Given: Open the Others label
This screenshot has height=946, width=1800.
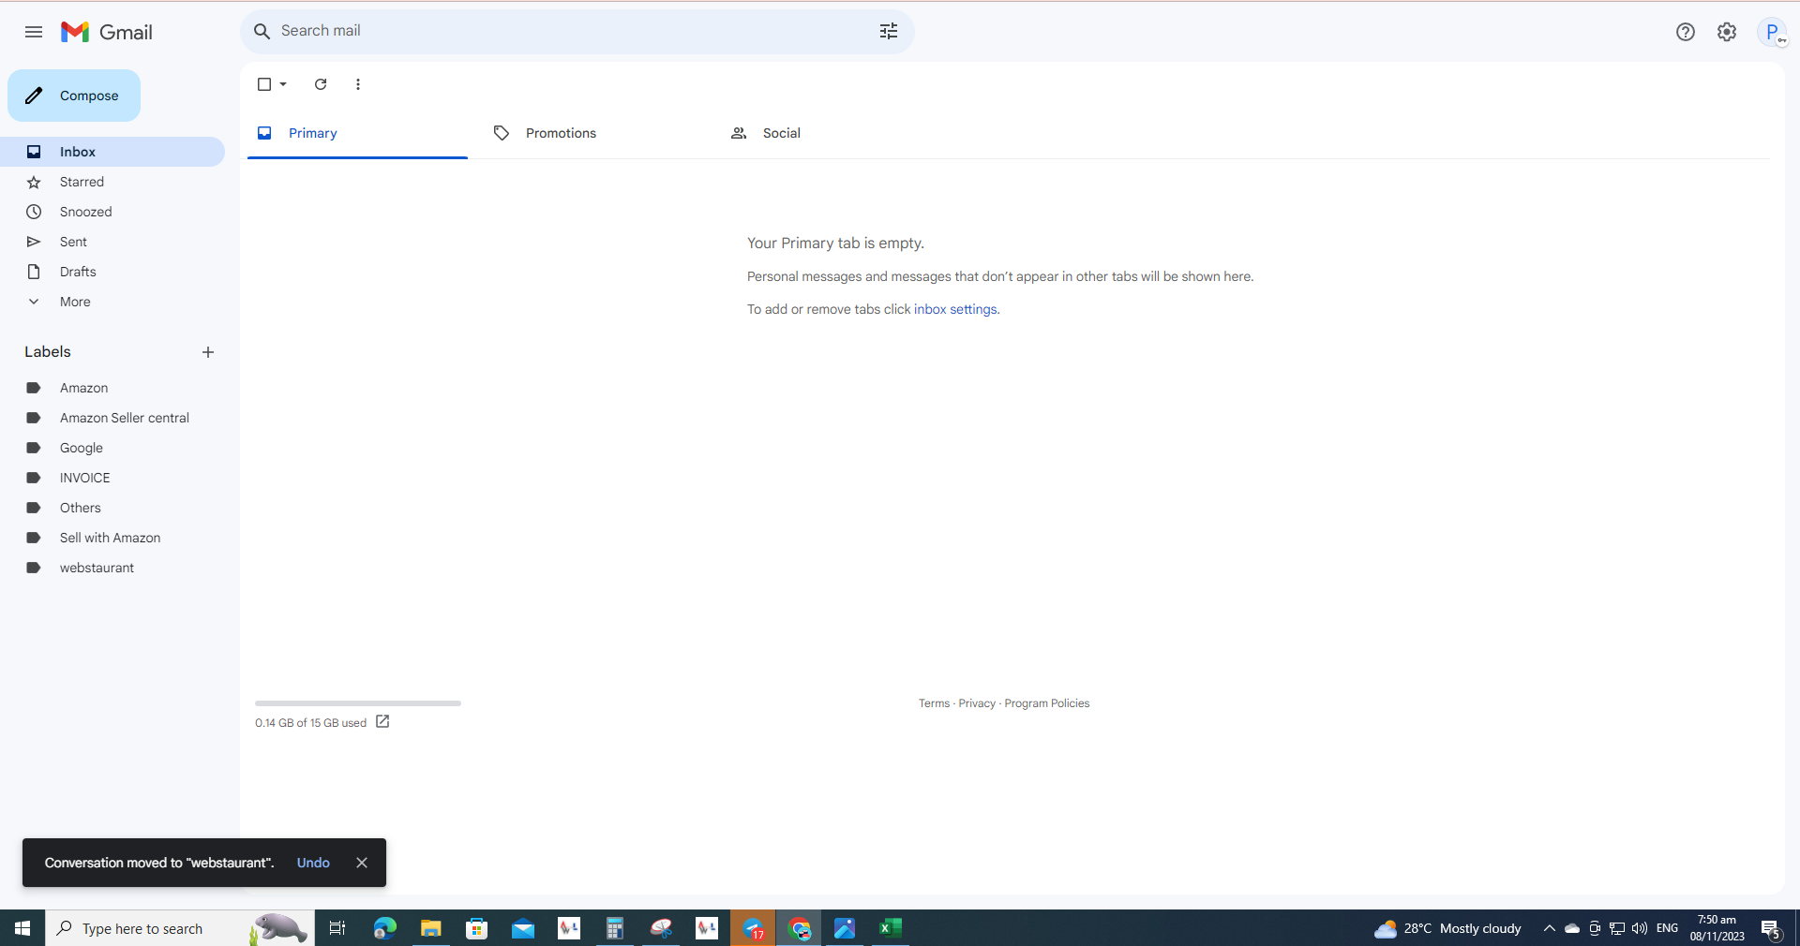Looking at the screenshot, I should tap(112, 508).
